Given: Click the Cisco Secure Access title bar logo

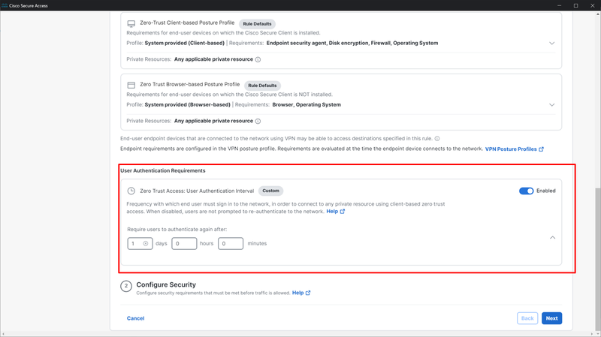Looking at the screenshot, I should point(5,5).
